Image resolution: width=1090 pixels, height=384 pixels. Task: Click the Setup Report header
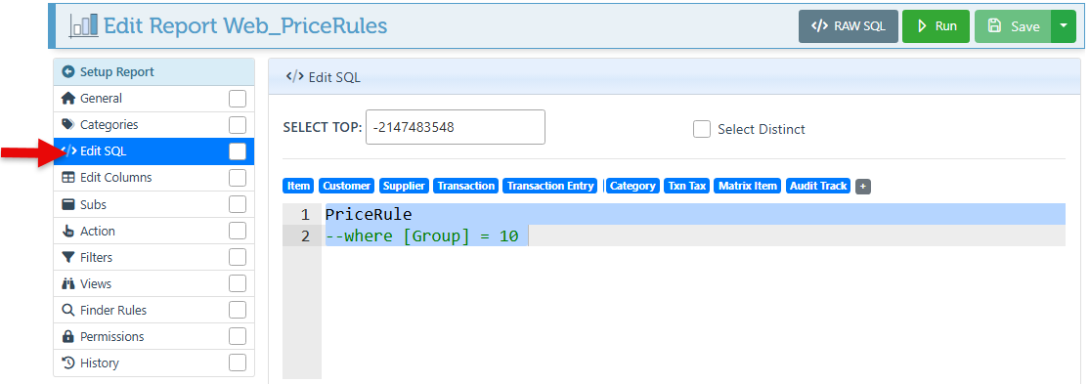coord(153,71)
